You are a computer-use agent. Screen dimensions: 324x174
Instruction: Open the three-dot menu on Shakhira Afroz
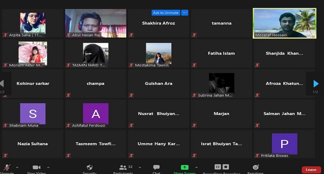pyautogui.click(x=185, y=13)
